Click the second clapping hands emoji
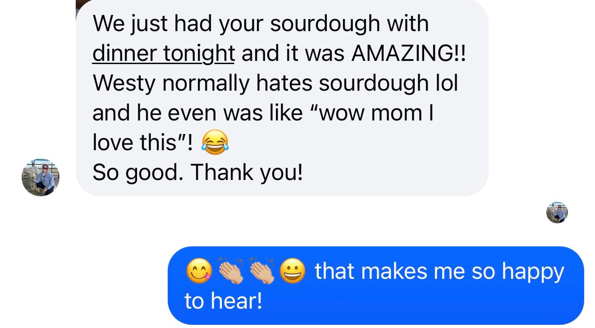Viewport: 595px width, 328px height. (262, 272)
